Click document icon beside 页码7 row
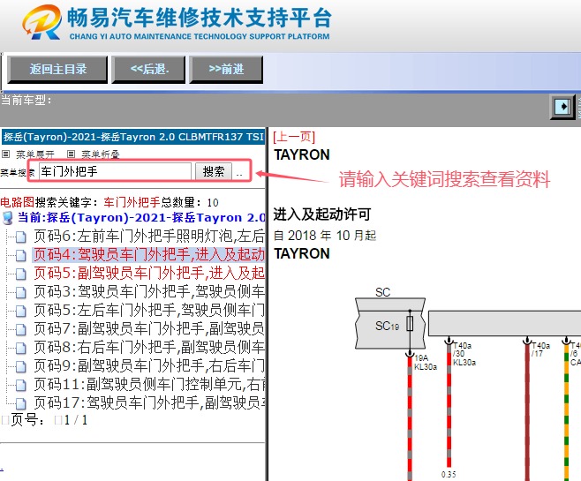 21,329
